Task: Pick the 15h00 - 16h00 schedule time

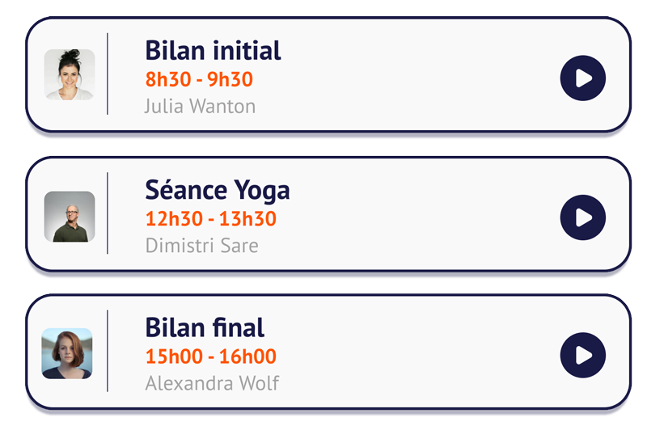Action: click(211, 356)
